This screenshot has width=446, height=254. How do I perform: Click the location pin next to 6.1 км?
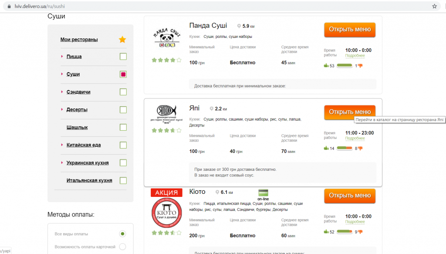coord(217,192)
